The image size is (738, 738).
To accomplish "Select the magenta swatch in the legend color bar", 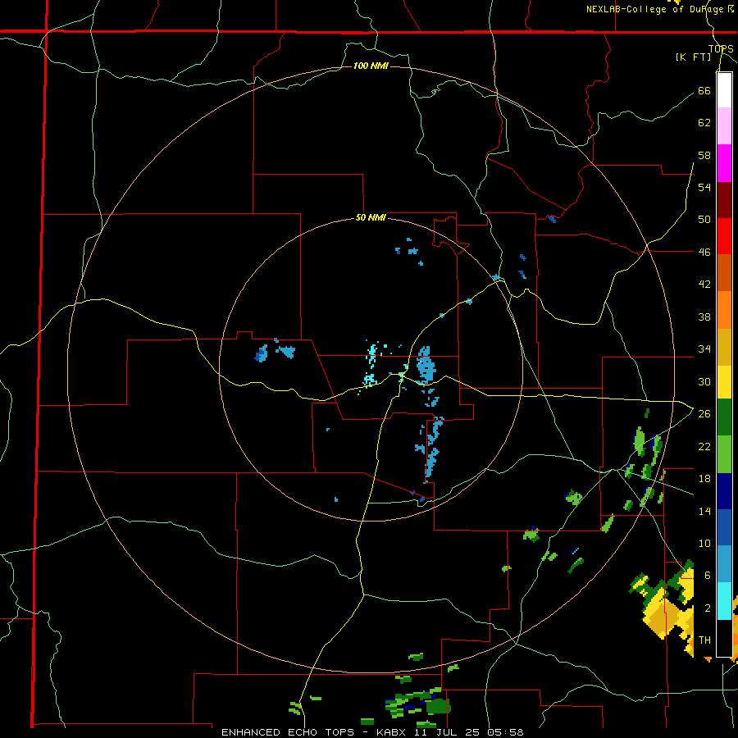I will click(x=724, y=163).
